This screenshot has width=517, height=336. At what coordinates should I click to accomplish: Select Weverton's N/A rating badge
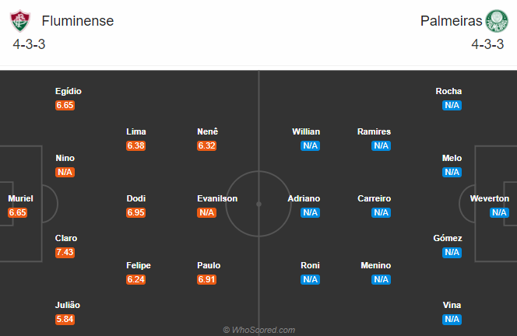point(499,212)
